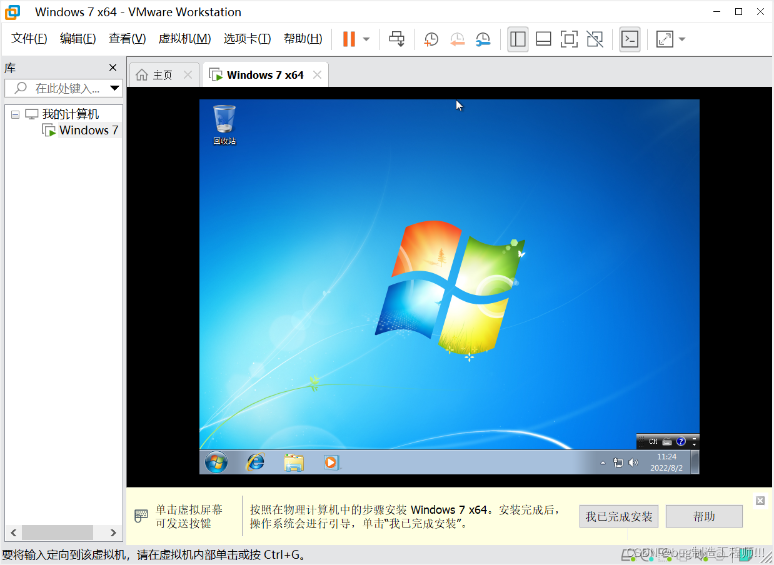Close the 主页 tab
The height and width of the screenshot is (565, 774).
[x=188, y=75]
